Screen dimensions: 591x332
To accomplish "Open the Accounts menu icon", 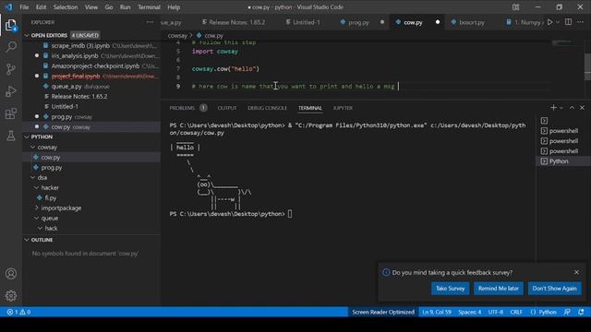I will coord(11,274).
